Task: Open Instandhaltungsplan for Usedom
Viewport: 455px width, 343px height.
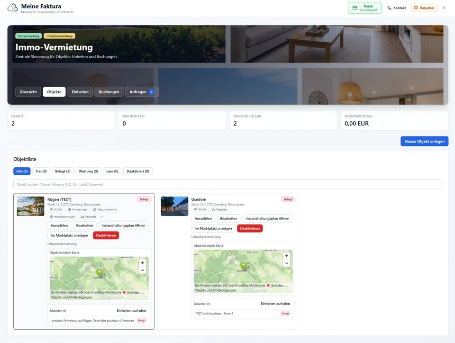Action: coord(267,218)
